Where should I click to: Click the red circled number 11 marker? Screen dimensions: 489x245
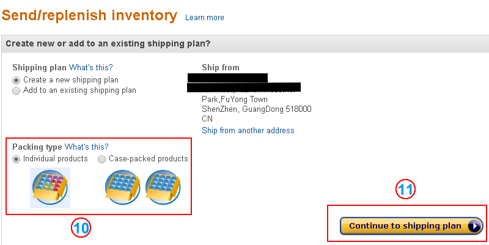(405, 189)
